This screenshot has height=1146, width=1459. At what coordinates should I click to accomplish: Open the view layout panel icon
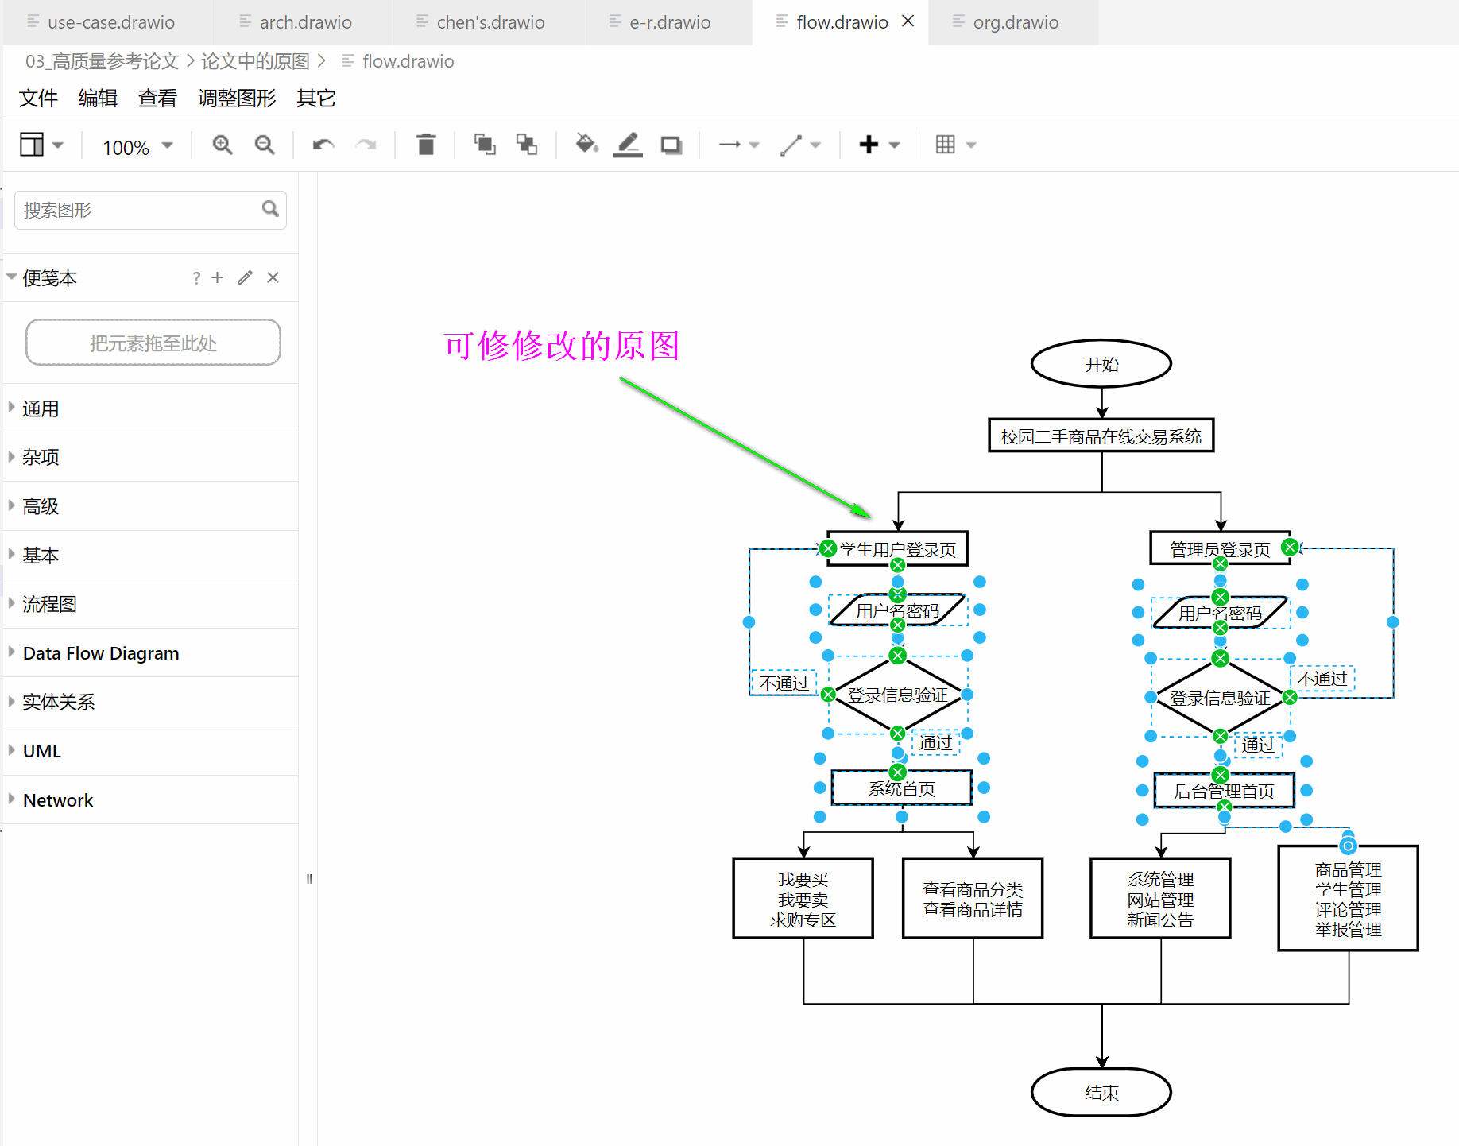pyautogui.click(x=32, y=145)
